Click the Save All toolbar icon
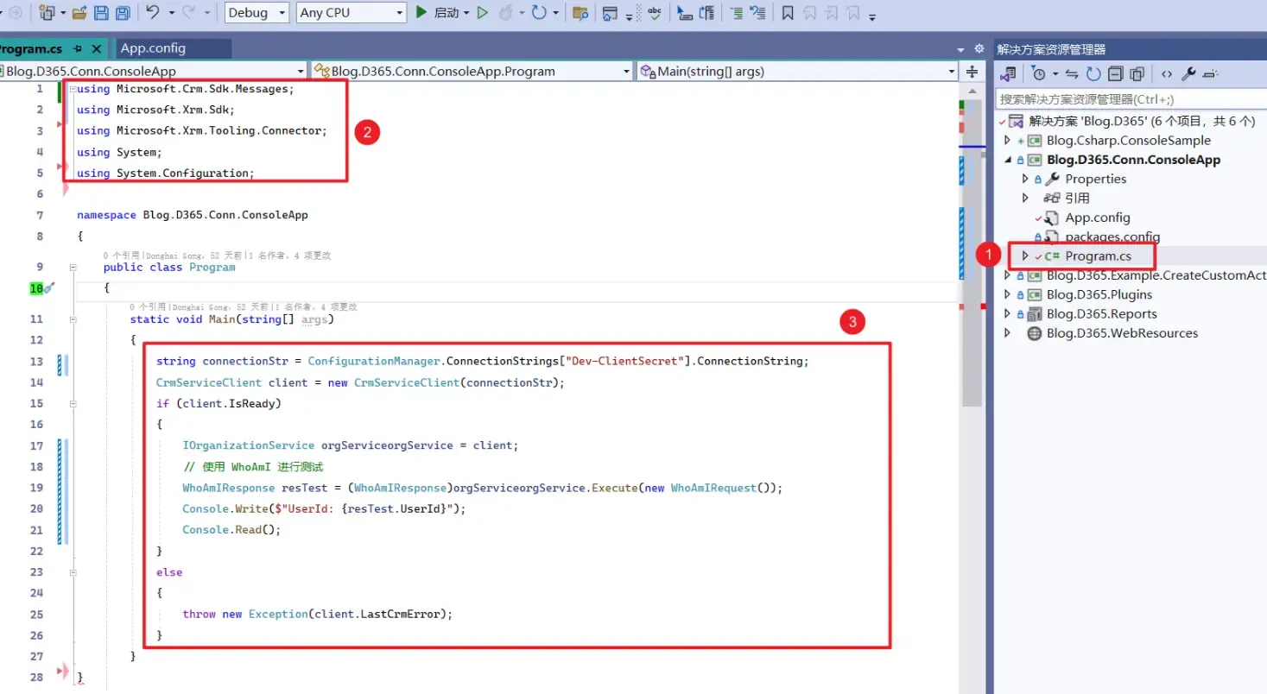1267x694 pixels. [123, 13]
